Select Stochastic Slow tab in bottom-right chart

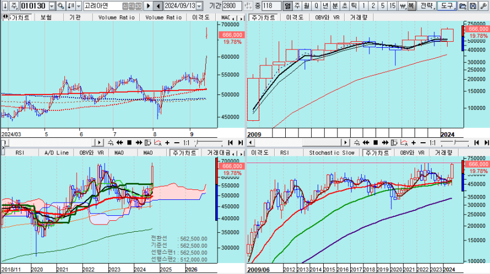coord(332,153)
